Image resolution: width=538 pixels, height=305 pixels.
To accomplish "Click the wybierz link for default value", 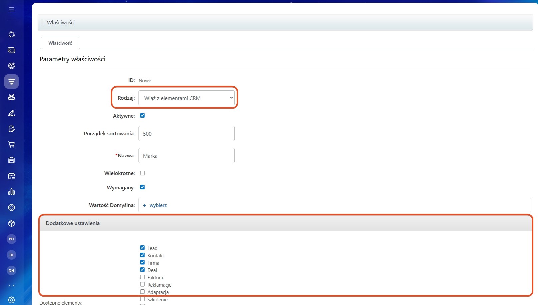I will [158, 205].
